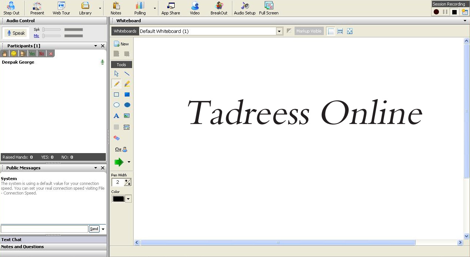The image size is (470, 257).
Task: Toggle the applause status icon
Action: [x=23, y=54]
